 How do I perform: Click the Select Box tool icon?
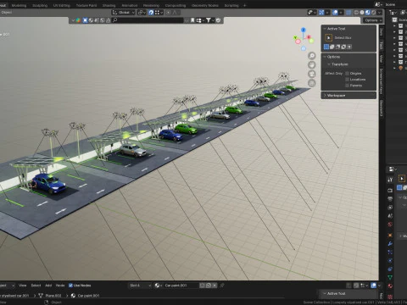pyautogui.click(x=329, y=38)
